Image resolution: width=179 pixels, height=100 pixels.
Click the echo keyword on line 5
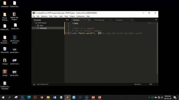click(x=75, y=33)
